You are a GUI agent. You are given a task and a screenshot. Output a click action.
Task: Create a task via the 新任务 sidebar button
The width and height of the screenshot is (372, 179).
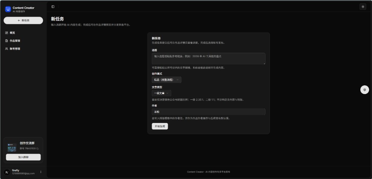(x=23, y=21)
